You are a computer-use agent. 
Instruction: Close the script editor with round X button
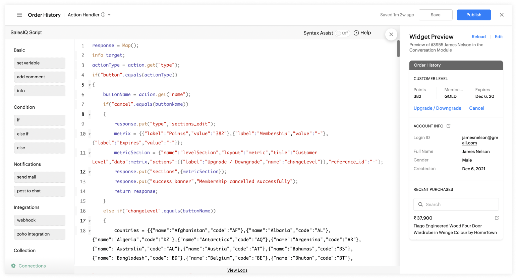pyautogui.click(x=391, y=34)
